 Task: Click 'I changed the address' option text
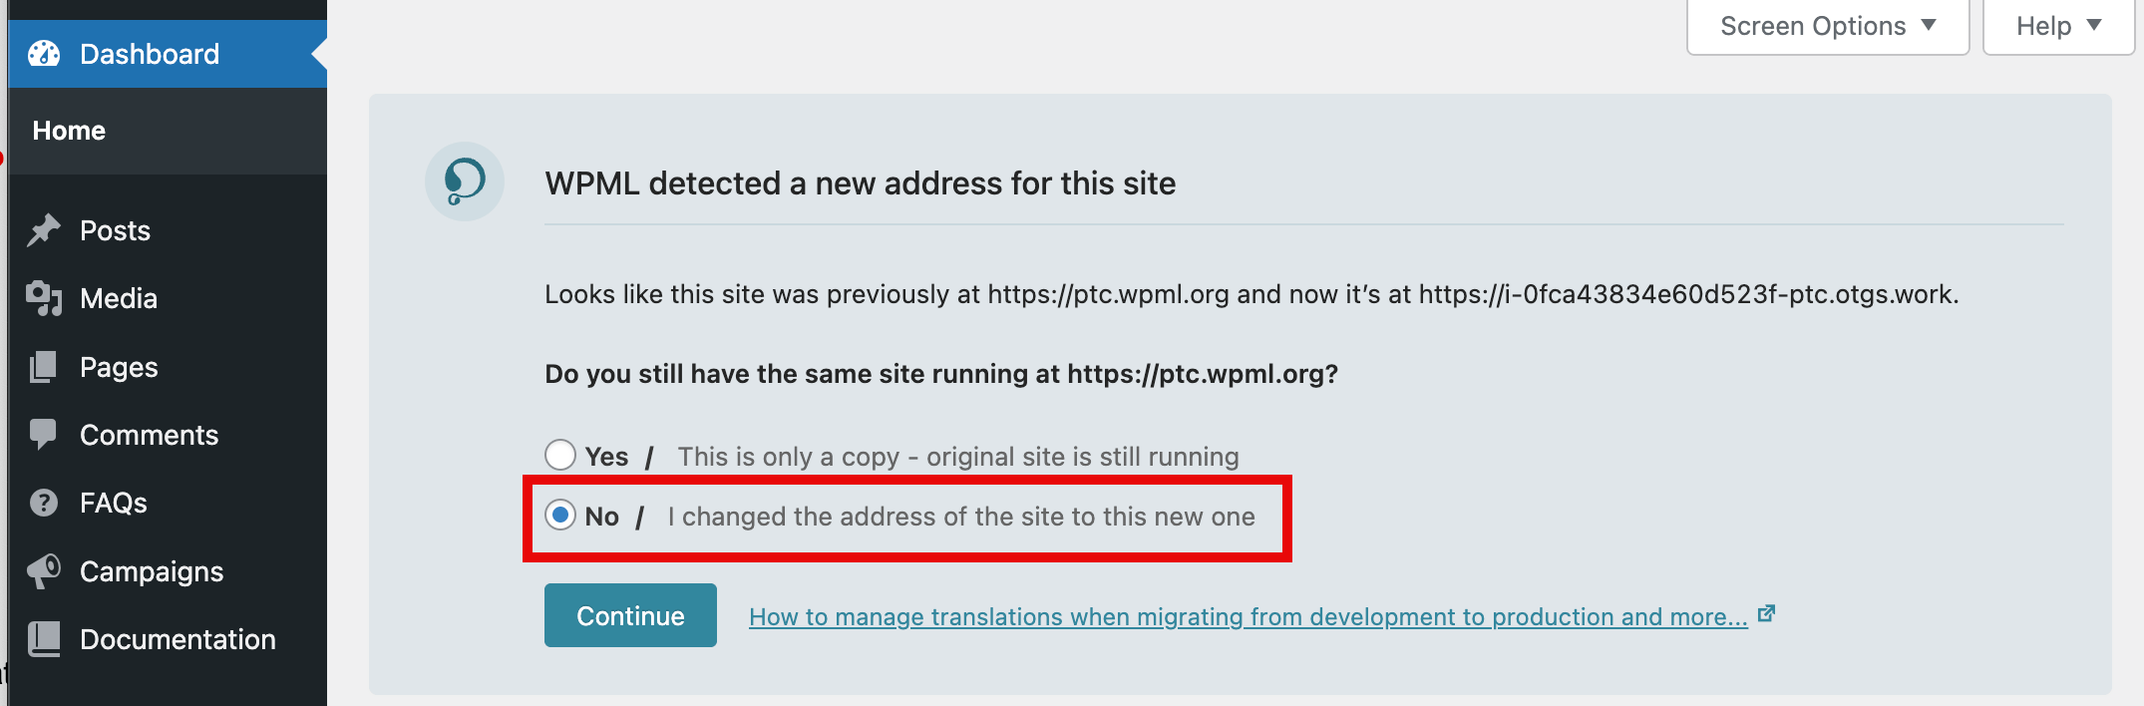[x=961, y=517]
